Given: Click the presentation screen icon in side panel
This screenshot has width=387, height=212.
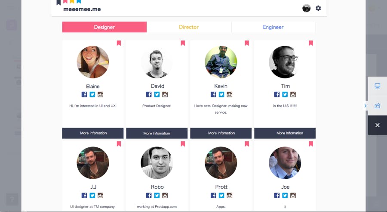Looking at the screenshot, I should [378, 86].
